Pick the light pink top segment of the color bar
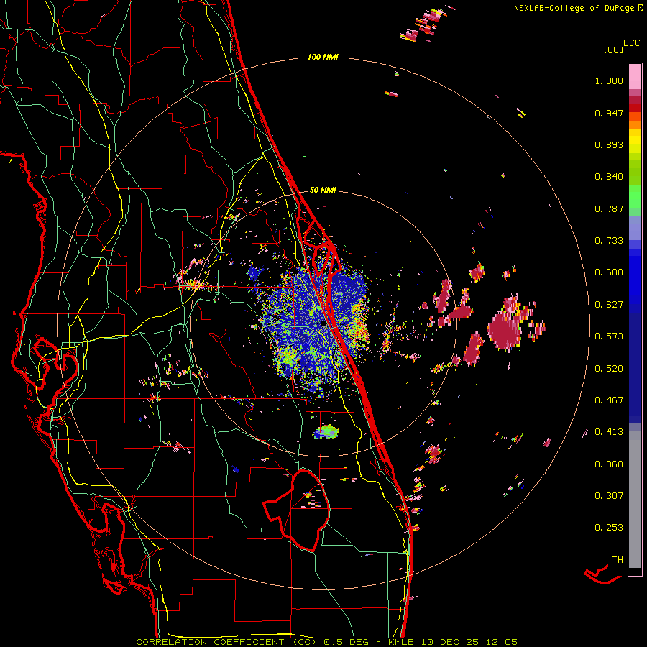Viewport: 647px width, 647px height. point(635,76)
